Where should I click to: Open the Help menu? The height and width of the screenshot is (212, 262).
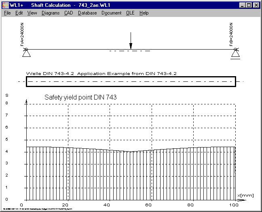144,13
